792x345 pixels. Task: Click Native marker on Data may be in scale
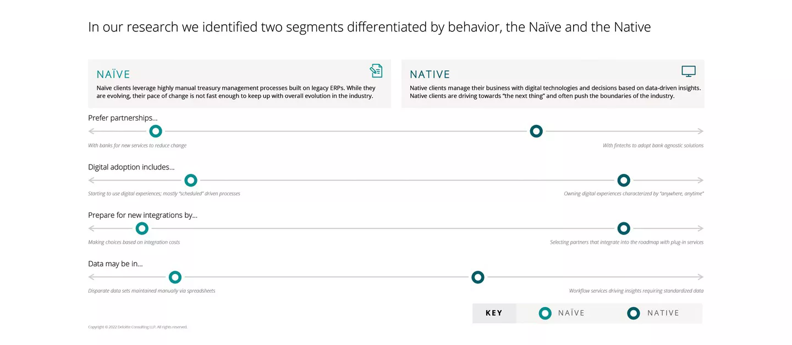[478, 277]
